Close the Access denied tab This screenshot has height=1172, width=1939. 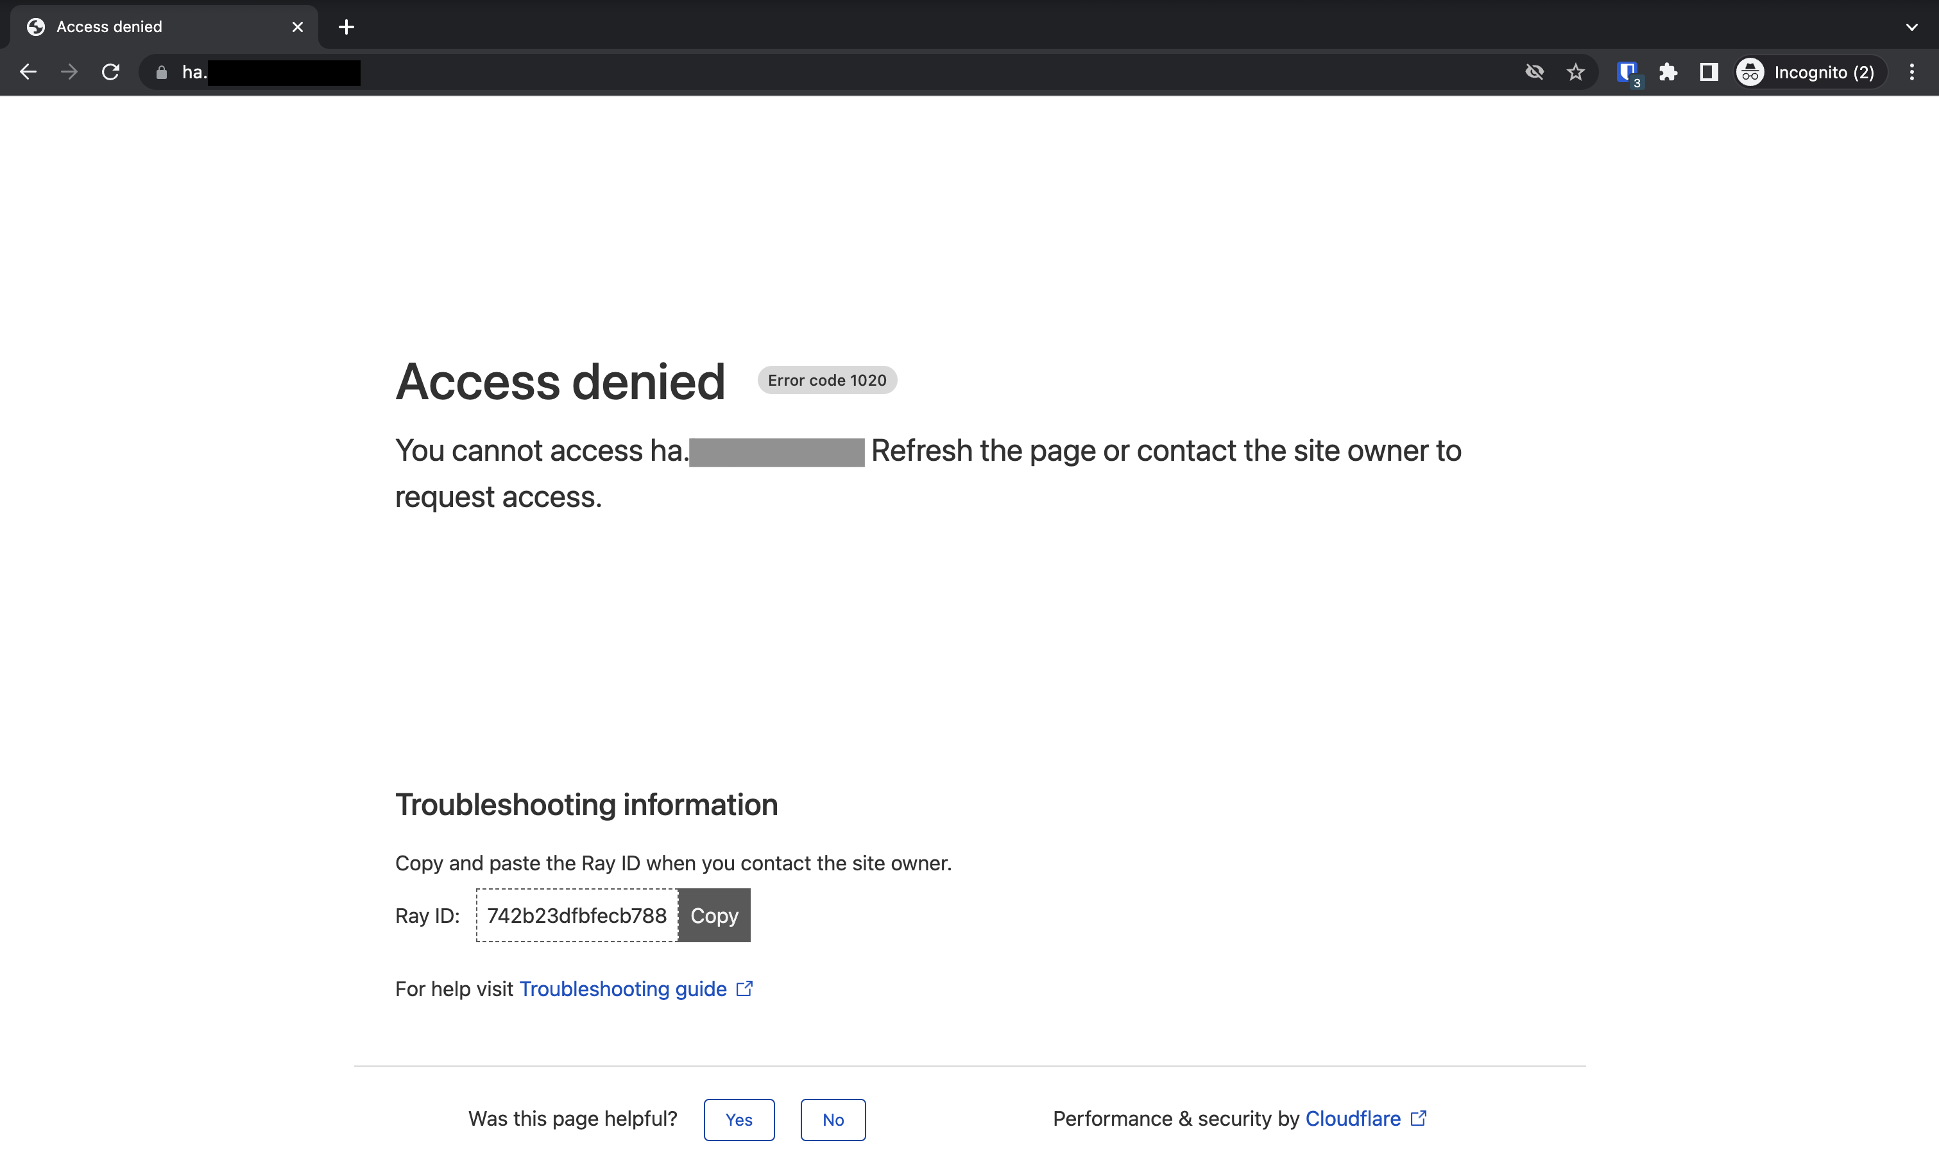tap(296, 26)
